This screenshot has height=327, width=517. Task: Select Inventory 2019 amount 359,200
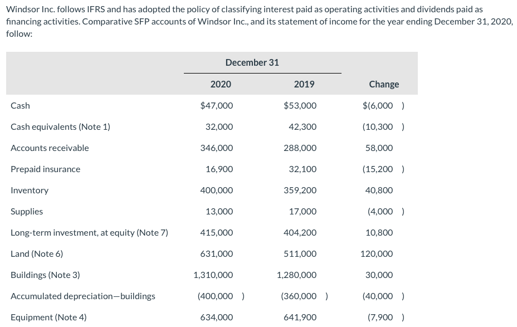(x=300, y=190)
